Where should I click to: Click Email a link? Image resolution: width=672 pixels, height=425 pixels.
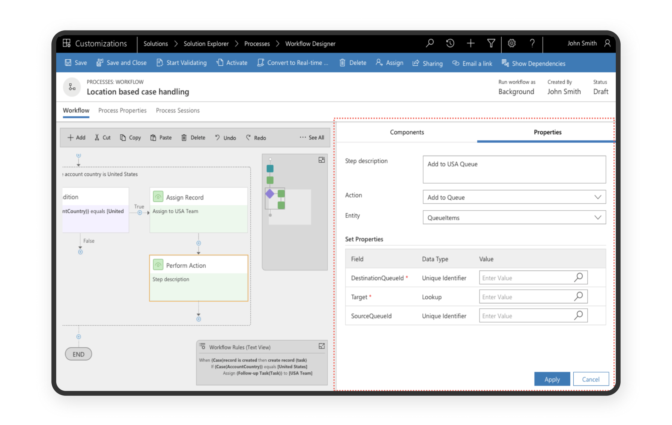[472, 63]
